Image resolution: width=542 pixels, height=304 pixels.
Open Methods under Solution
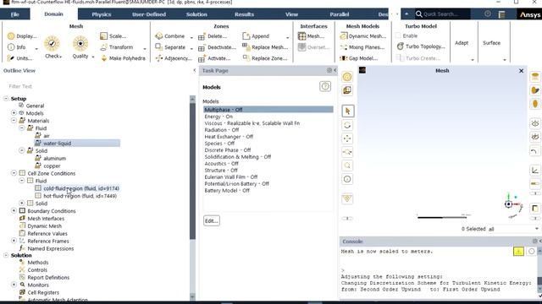pos(37,263)
